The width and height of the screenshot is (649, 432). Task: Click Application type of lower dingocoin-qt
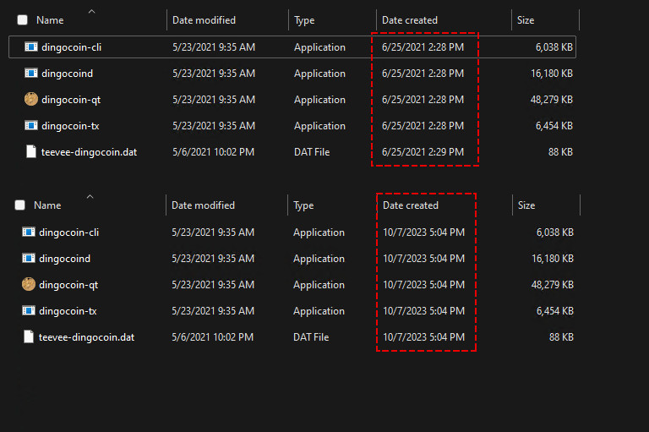[319, 286]
